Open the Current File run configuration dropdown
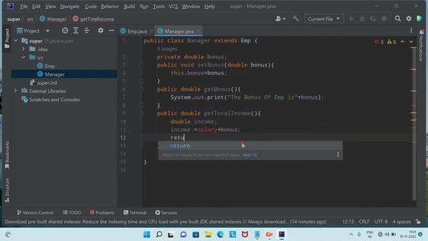Image resolution: width=428 pixels, height=241 pixels. pos(324,19)
